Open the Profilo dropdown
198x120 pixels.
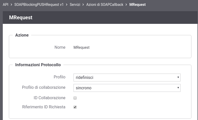[127, 77]
